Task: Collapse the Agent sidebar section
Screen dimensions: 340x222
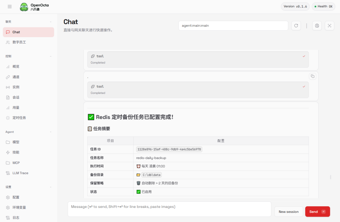Action: pos(51,132)
